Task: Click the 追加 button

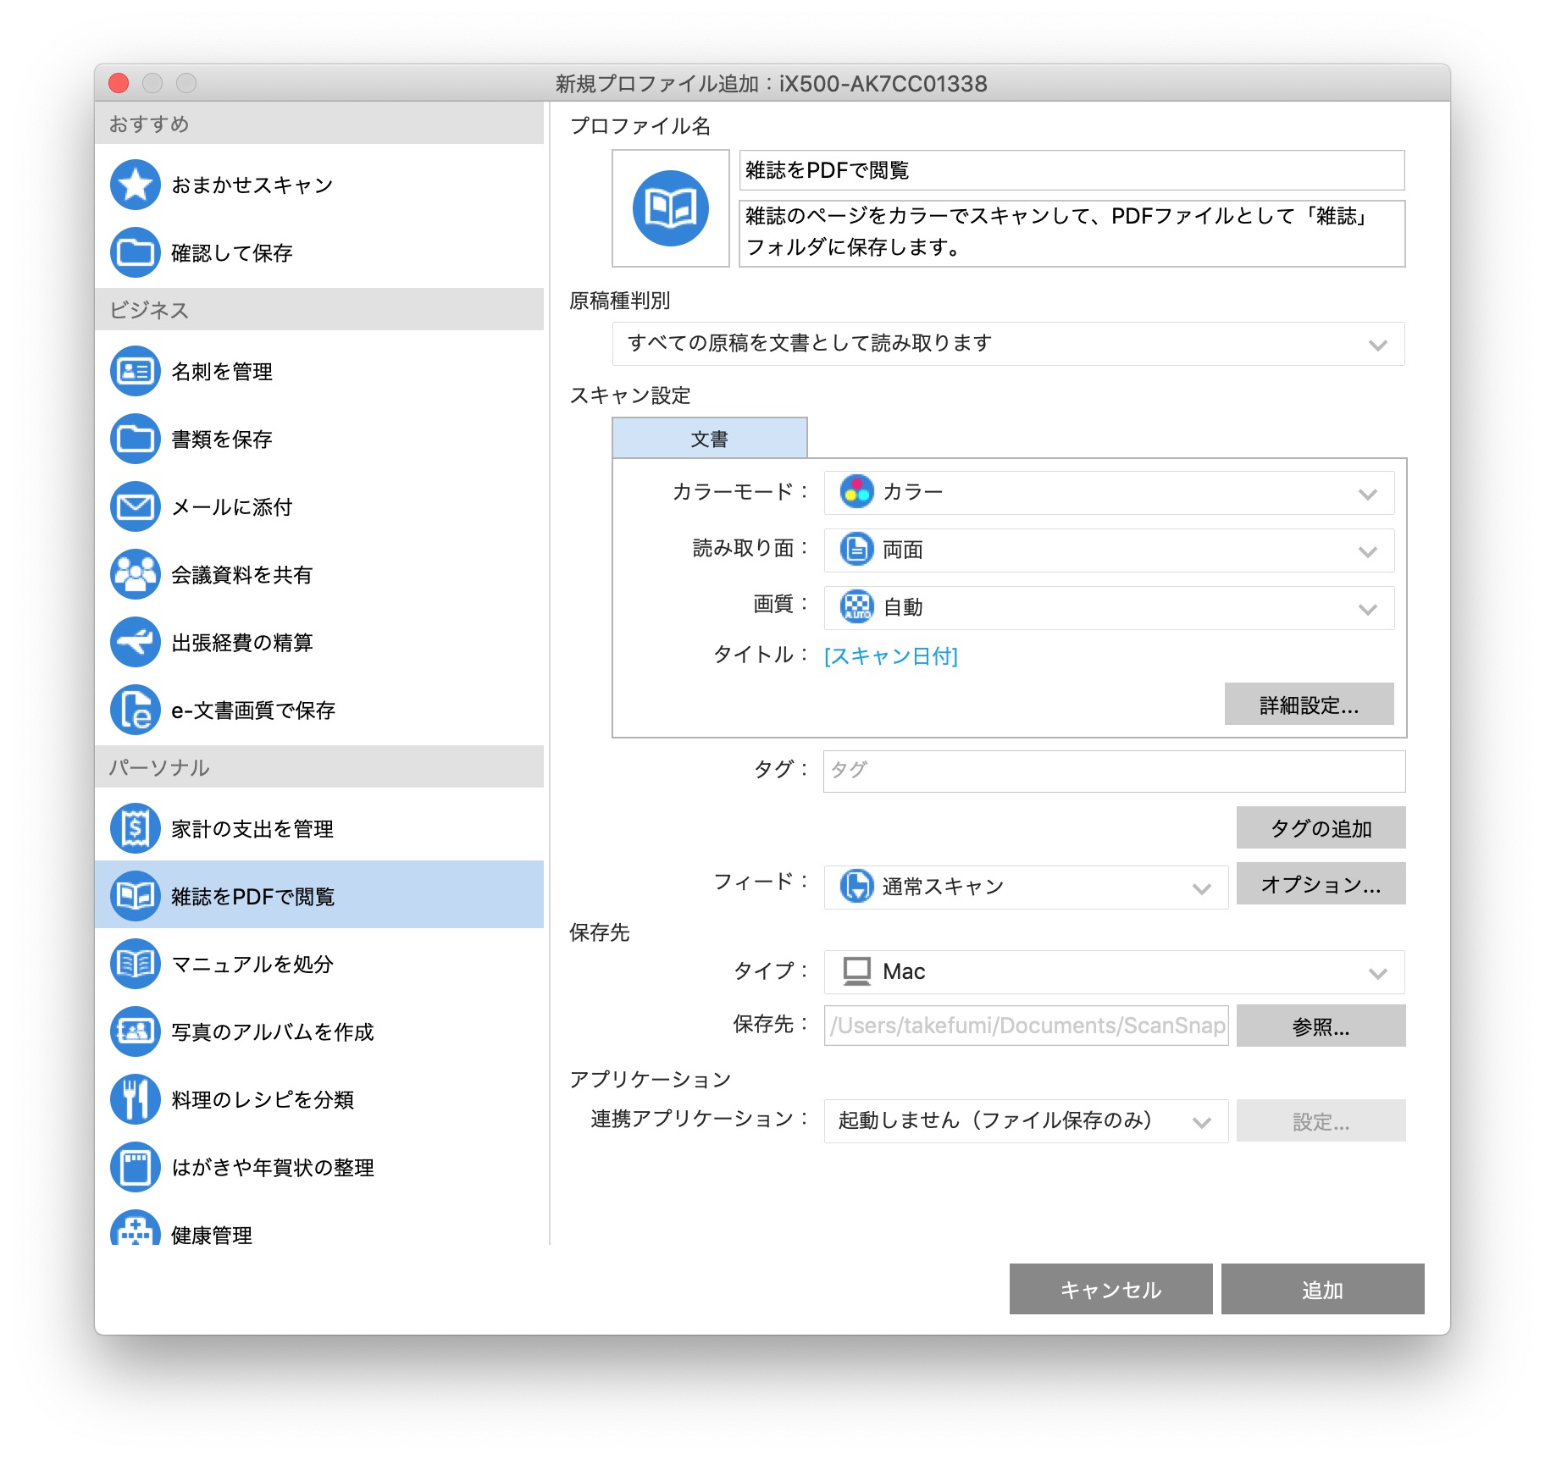Action: coord(1322,1289)
